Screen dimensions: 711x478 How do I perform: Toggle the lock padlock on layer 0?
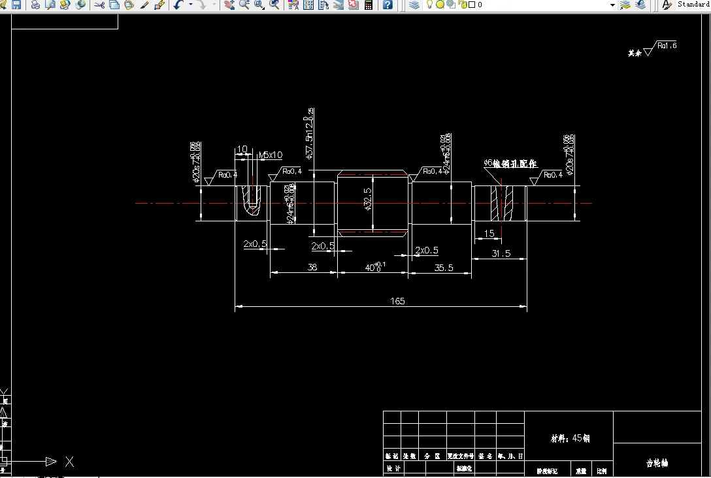pos(462,5)
